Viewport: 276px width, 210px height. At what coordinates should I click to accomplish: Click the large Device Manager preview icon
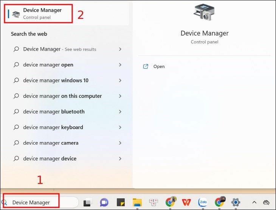(x=204, y=12)
